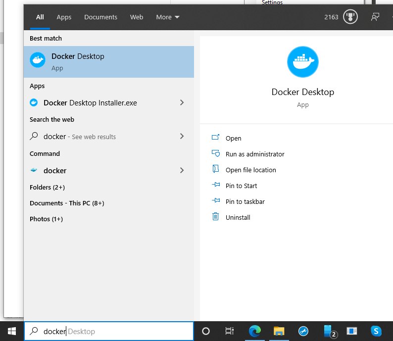The height and width of the screenshot is (341, 393).
Task: Click the search box magnifier icon
Action: point(34,331)
